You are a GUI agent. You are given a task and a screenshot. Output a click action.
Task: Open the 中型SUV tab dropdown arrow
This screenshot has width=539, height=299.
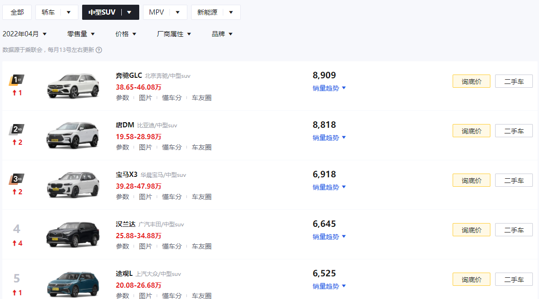click(129, 12)
